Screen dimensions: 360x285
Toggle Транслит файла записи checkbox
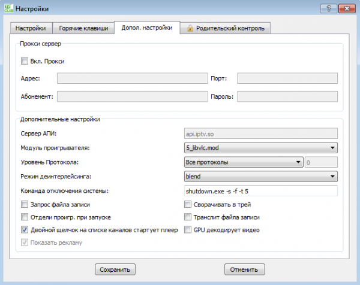point(188,217)
